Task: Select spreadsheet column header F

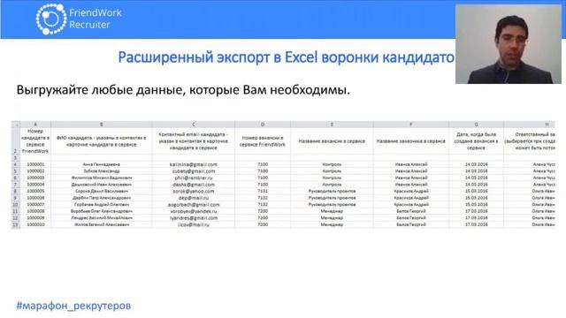Action: pos(410,124)
